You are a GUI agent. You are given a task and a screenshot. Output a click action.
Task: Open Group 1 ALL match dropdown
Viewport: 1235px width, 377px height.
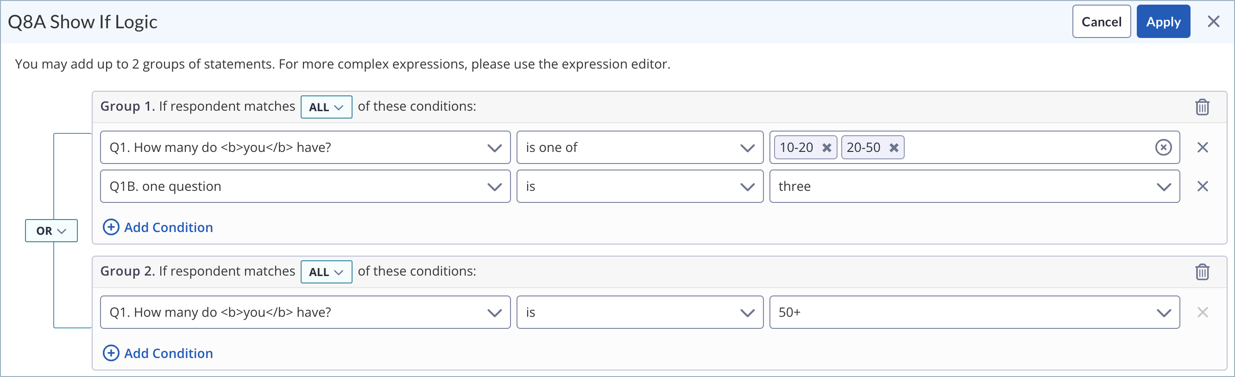tap(327, 107)
